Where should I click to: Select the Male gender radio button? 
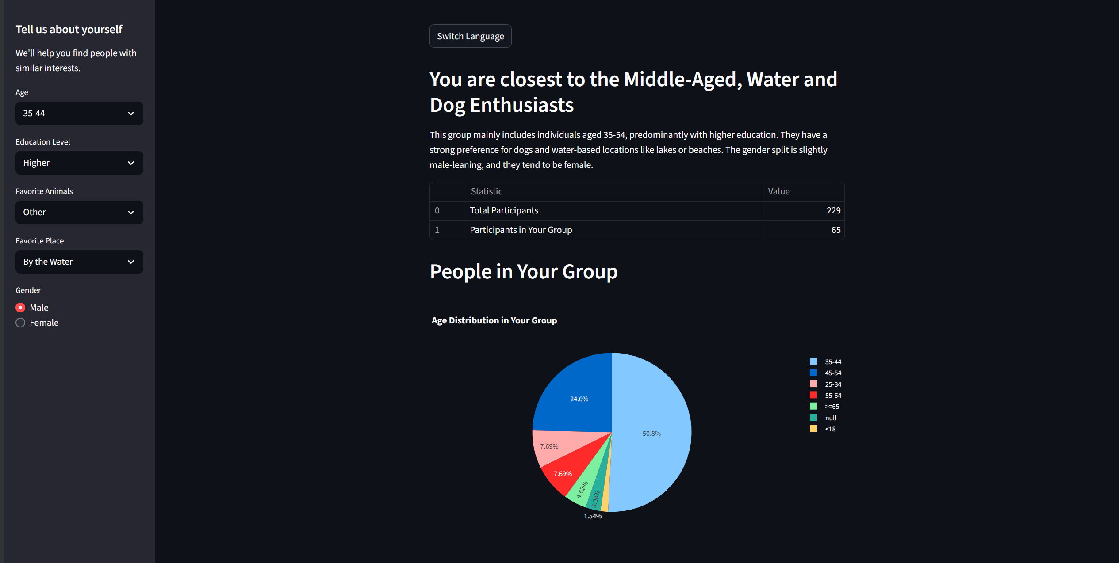pyautogui.click(x=20, y=308)
